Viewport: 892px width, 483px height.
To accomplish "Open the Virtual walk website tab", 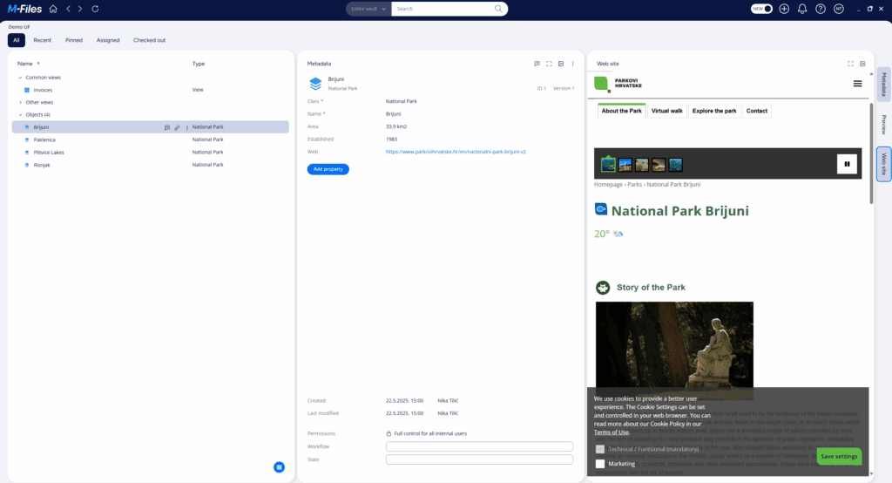I will coord(667,111).
